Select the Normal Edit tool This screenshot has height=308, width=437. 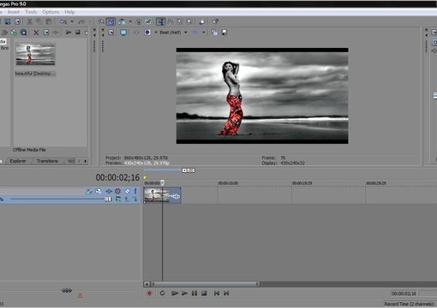[x=160, y=21]
